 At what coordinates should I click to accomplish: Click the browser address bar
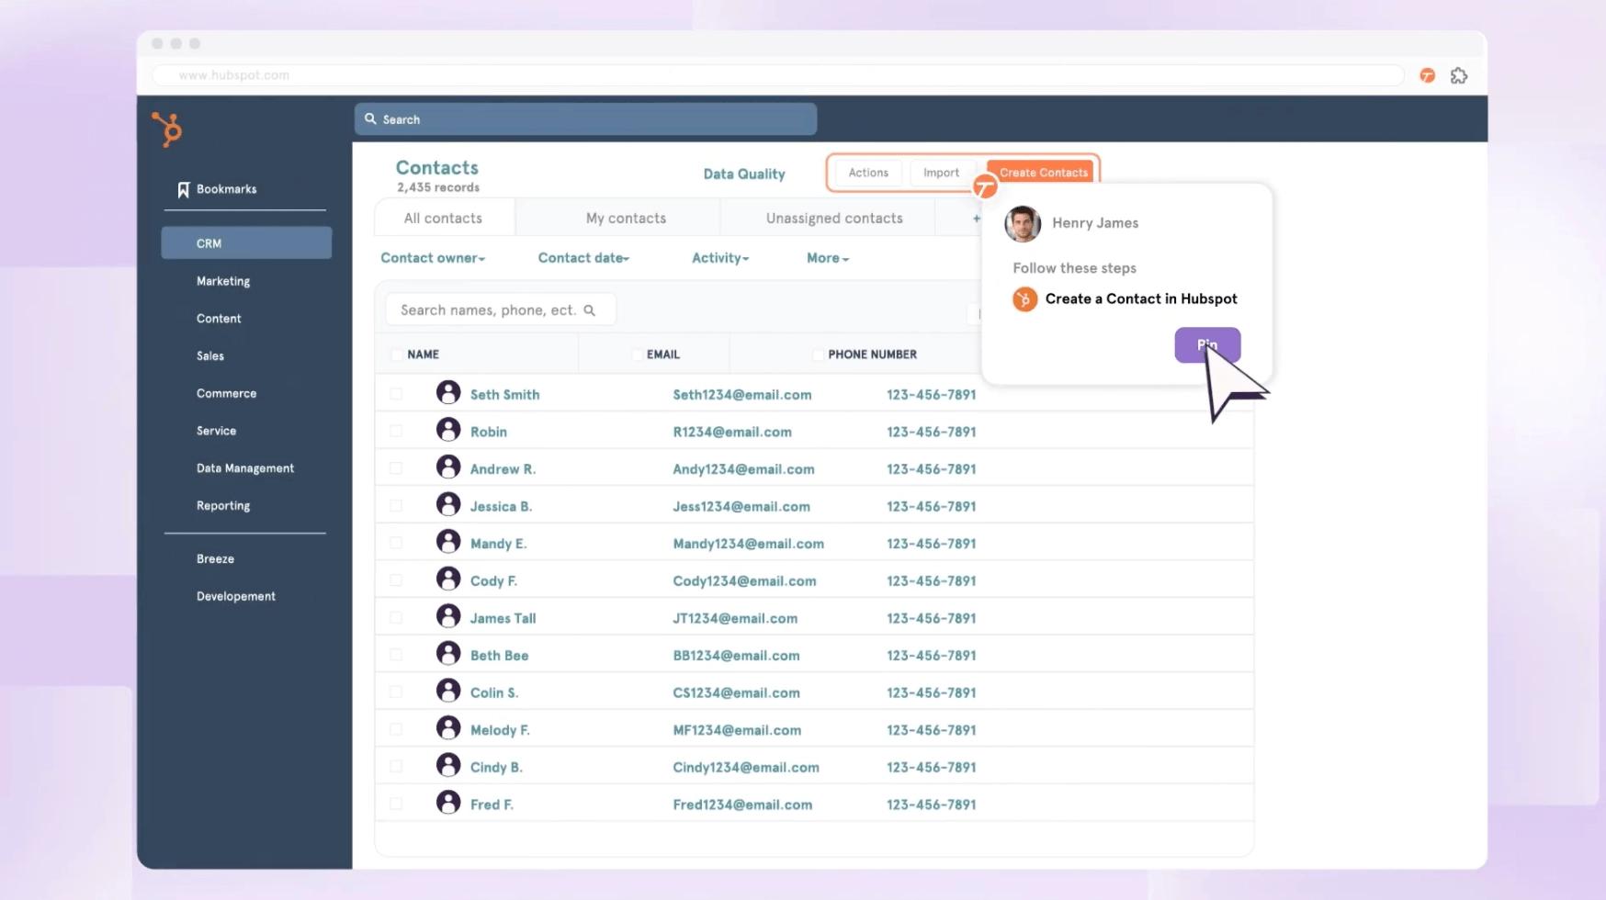(779, 75)
